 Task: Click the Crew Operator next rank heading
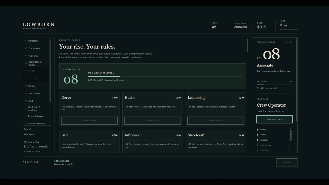pyautogui.click(x=271, y=105)
